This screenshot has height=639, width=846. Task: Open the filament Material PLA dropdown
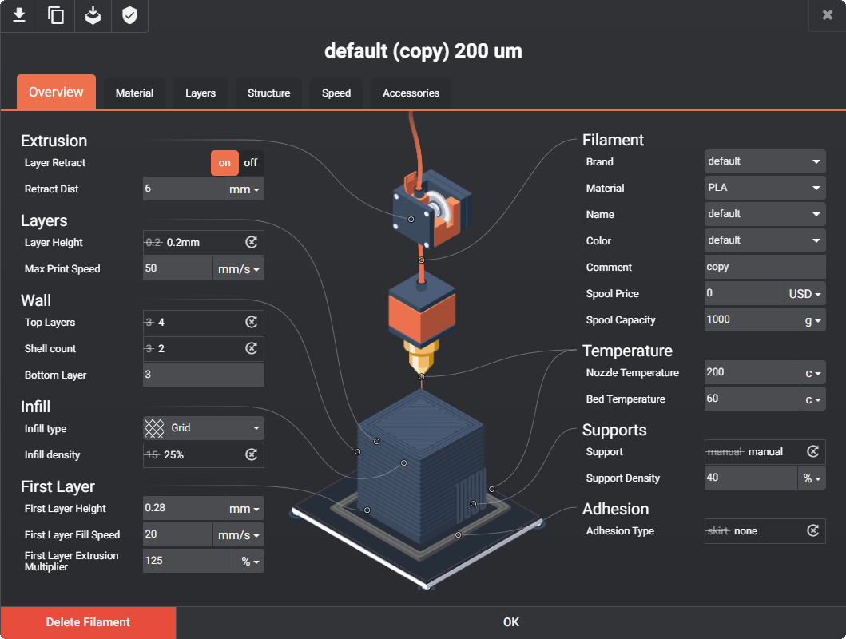(765, 188)
